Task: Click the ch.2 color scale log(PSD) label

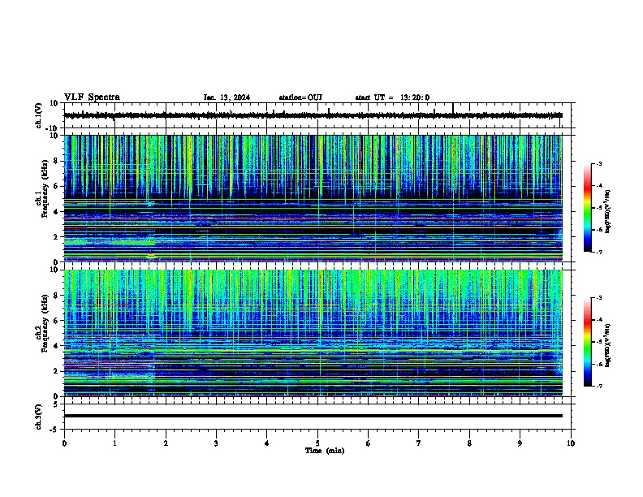Action: pos(608,345)
